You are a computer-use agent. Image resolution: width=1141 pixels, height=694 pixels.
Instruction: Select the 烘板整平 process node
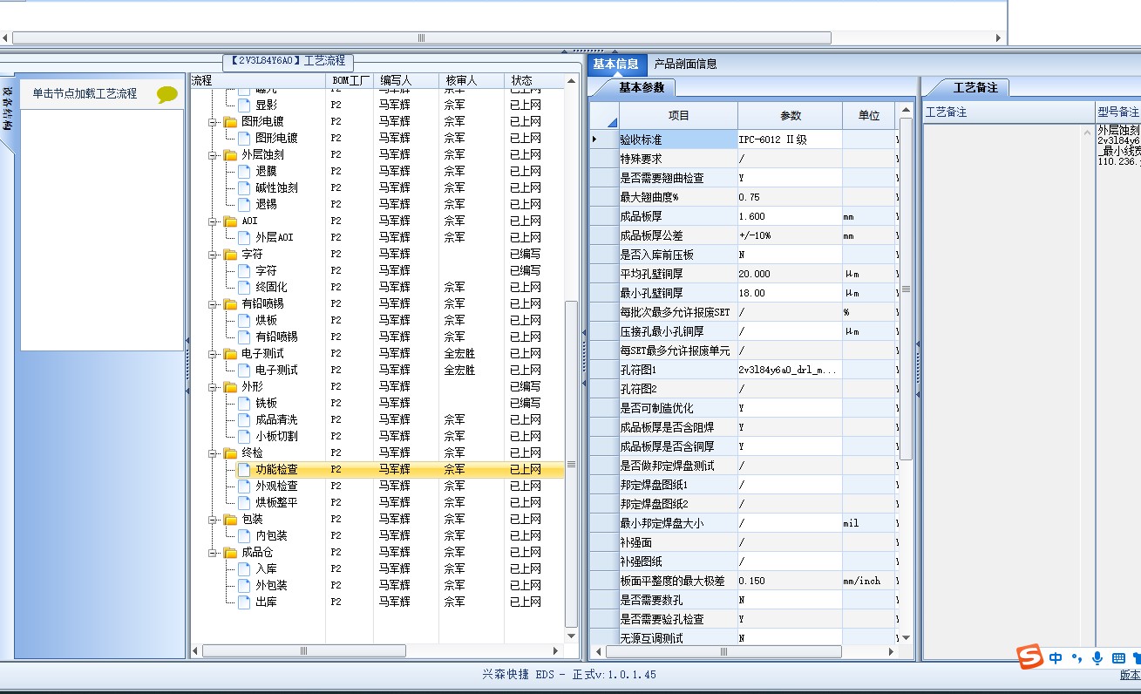[x=276, y=502]
